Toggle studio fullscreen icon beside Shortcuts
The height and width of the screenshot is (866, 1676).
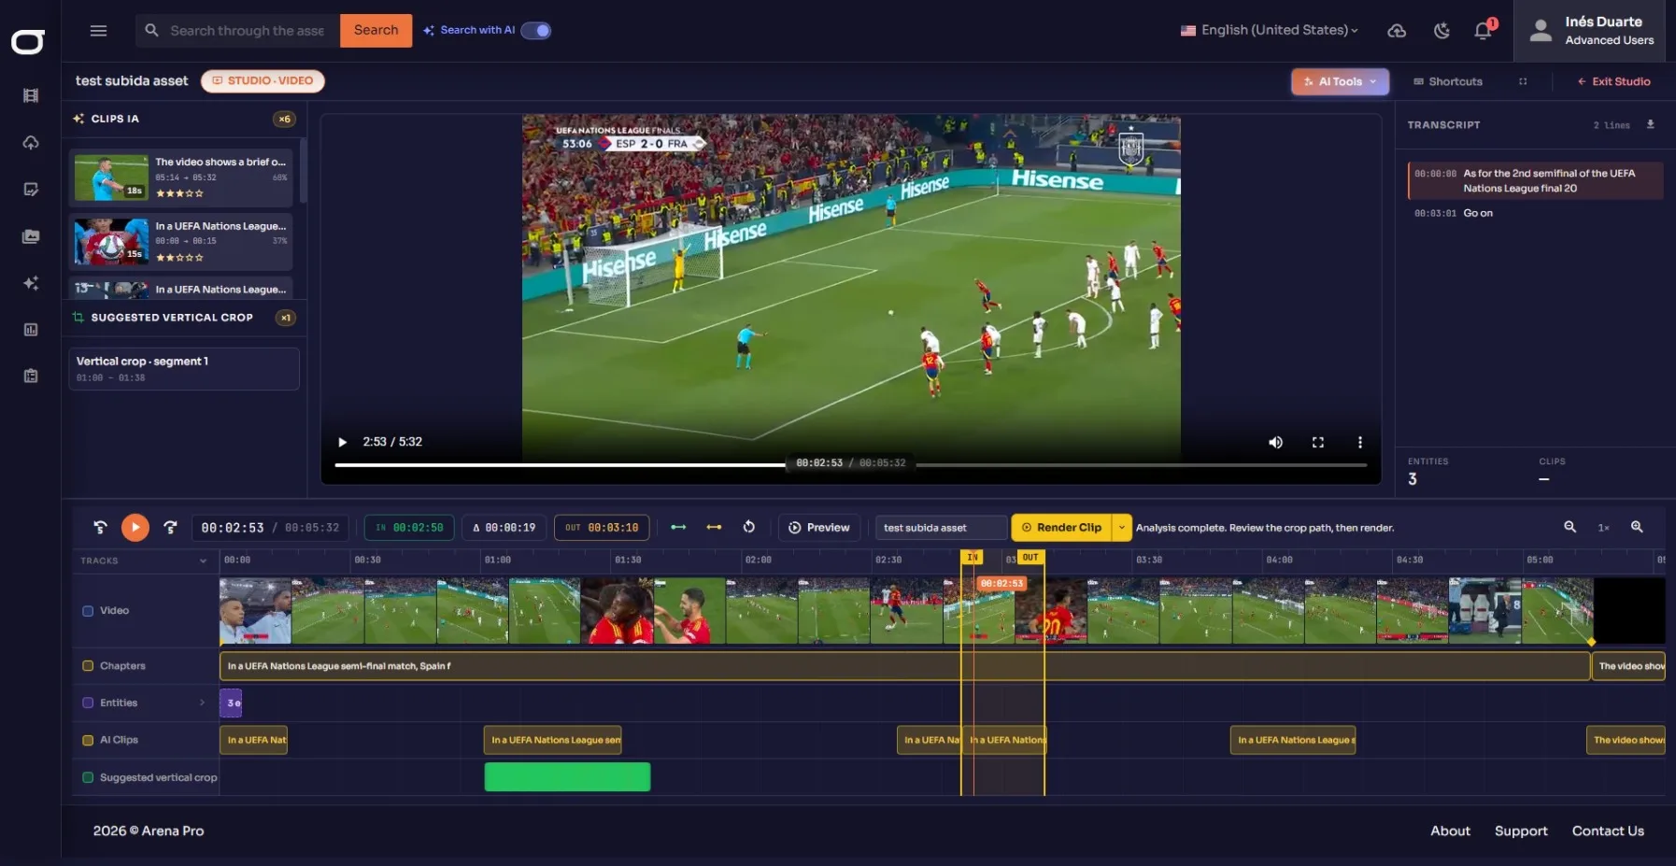pyautogui.click(x=1523, y=81)
